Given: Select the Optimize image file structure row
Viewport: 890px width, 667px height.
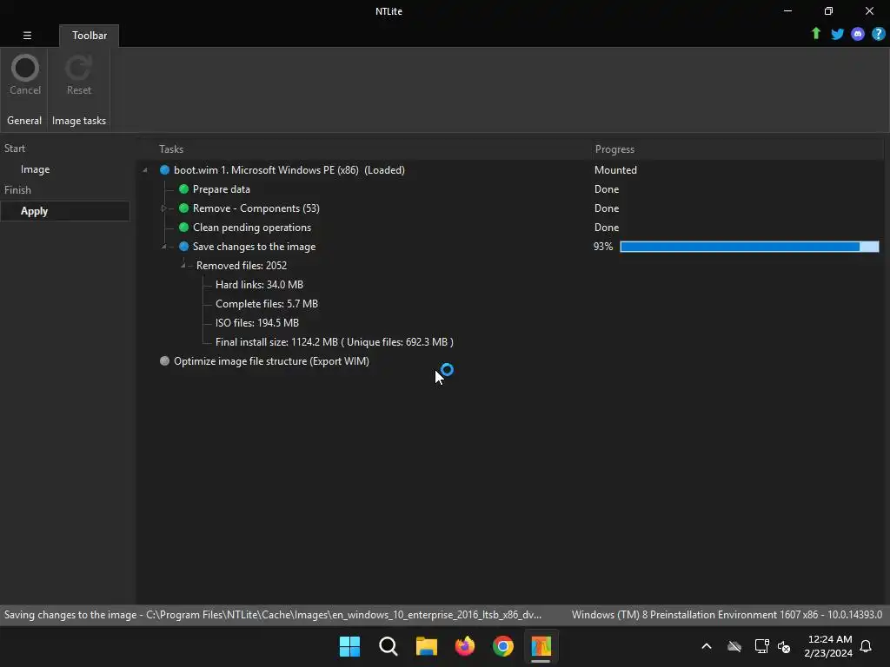Looking at the screenshot, I should click(x=271, y=361).
